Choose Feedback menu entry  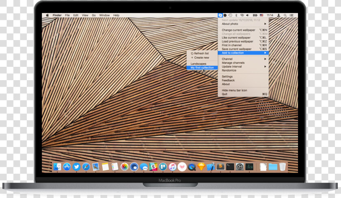[x=243, y=80]
